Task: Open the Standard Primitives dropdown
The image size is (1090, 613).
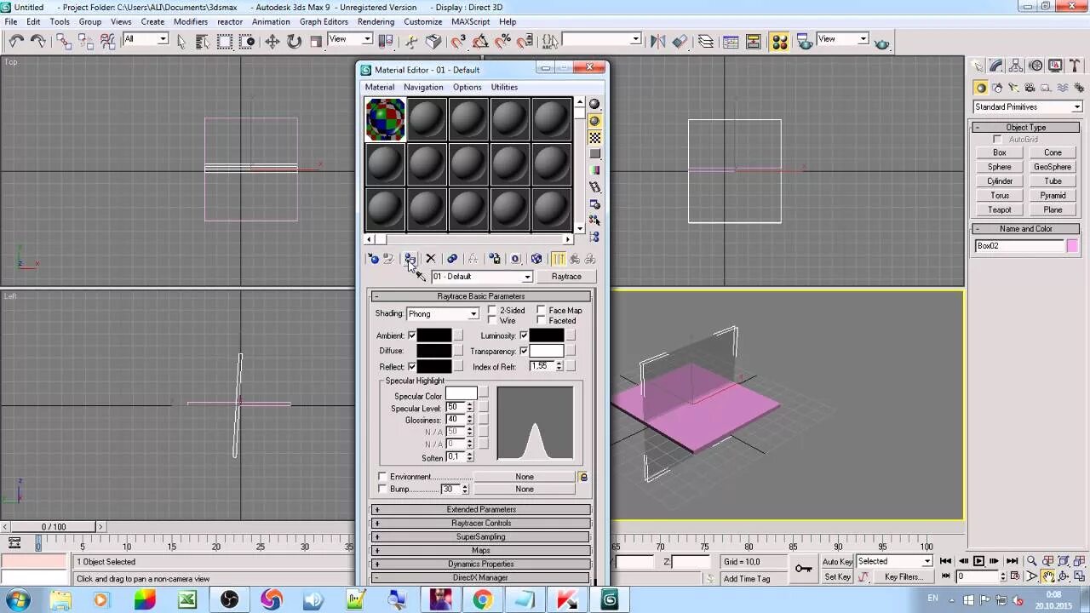Action: [x=1028, y=107]
